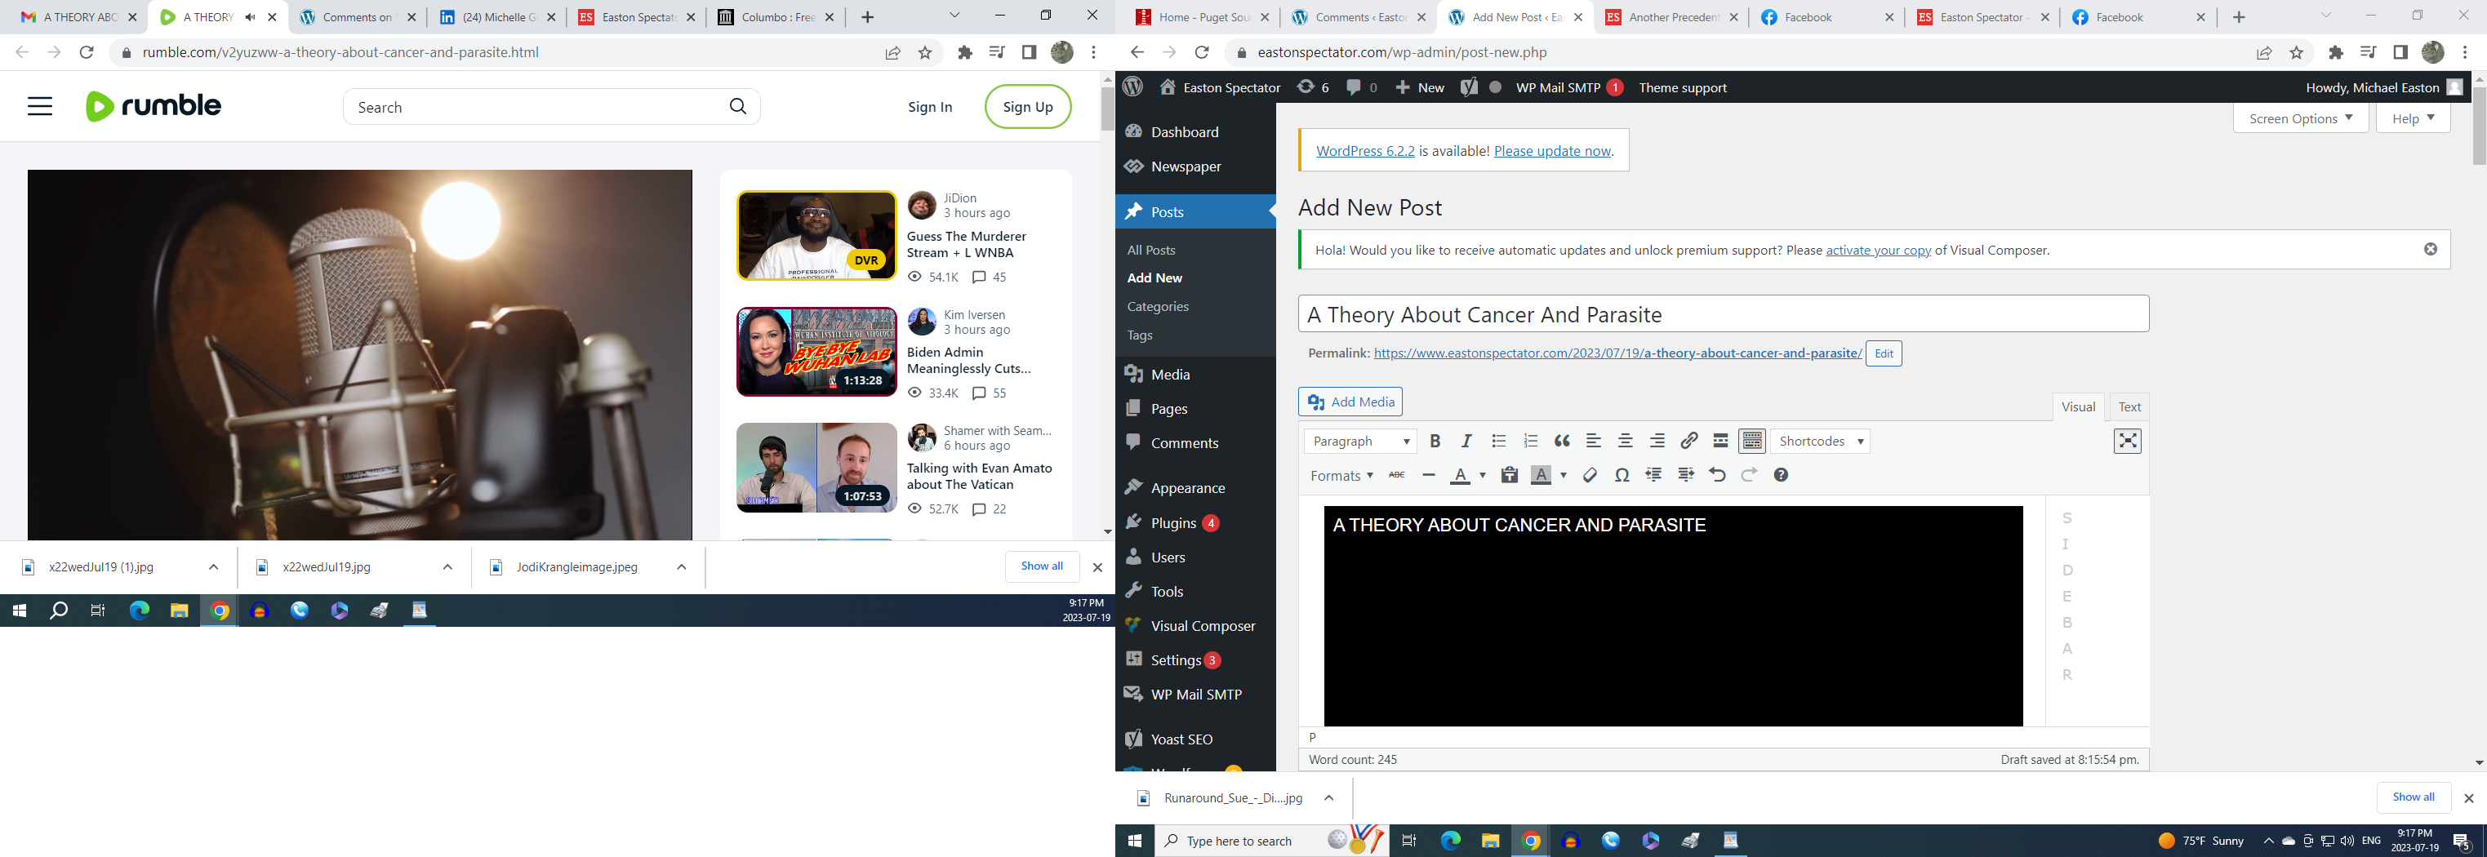
Task: Toggle bold formatting in the editor
Action: coord(1435,441)
